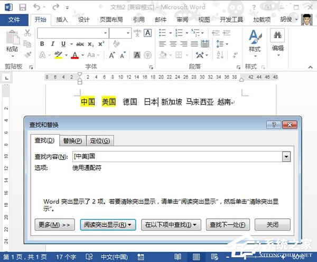Screen dimensions: 317x262
Task: Sort paragraph with A-Z icon
Action: pos(220,55)
